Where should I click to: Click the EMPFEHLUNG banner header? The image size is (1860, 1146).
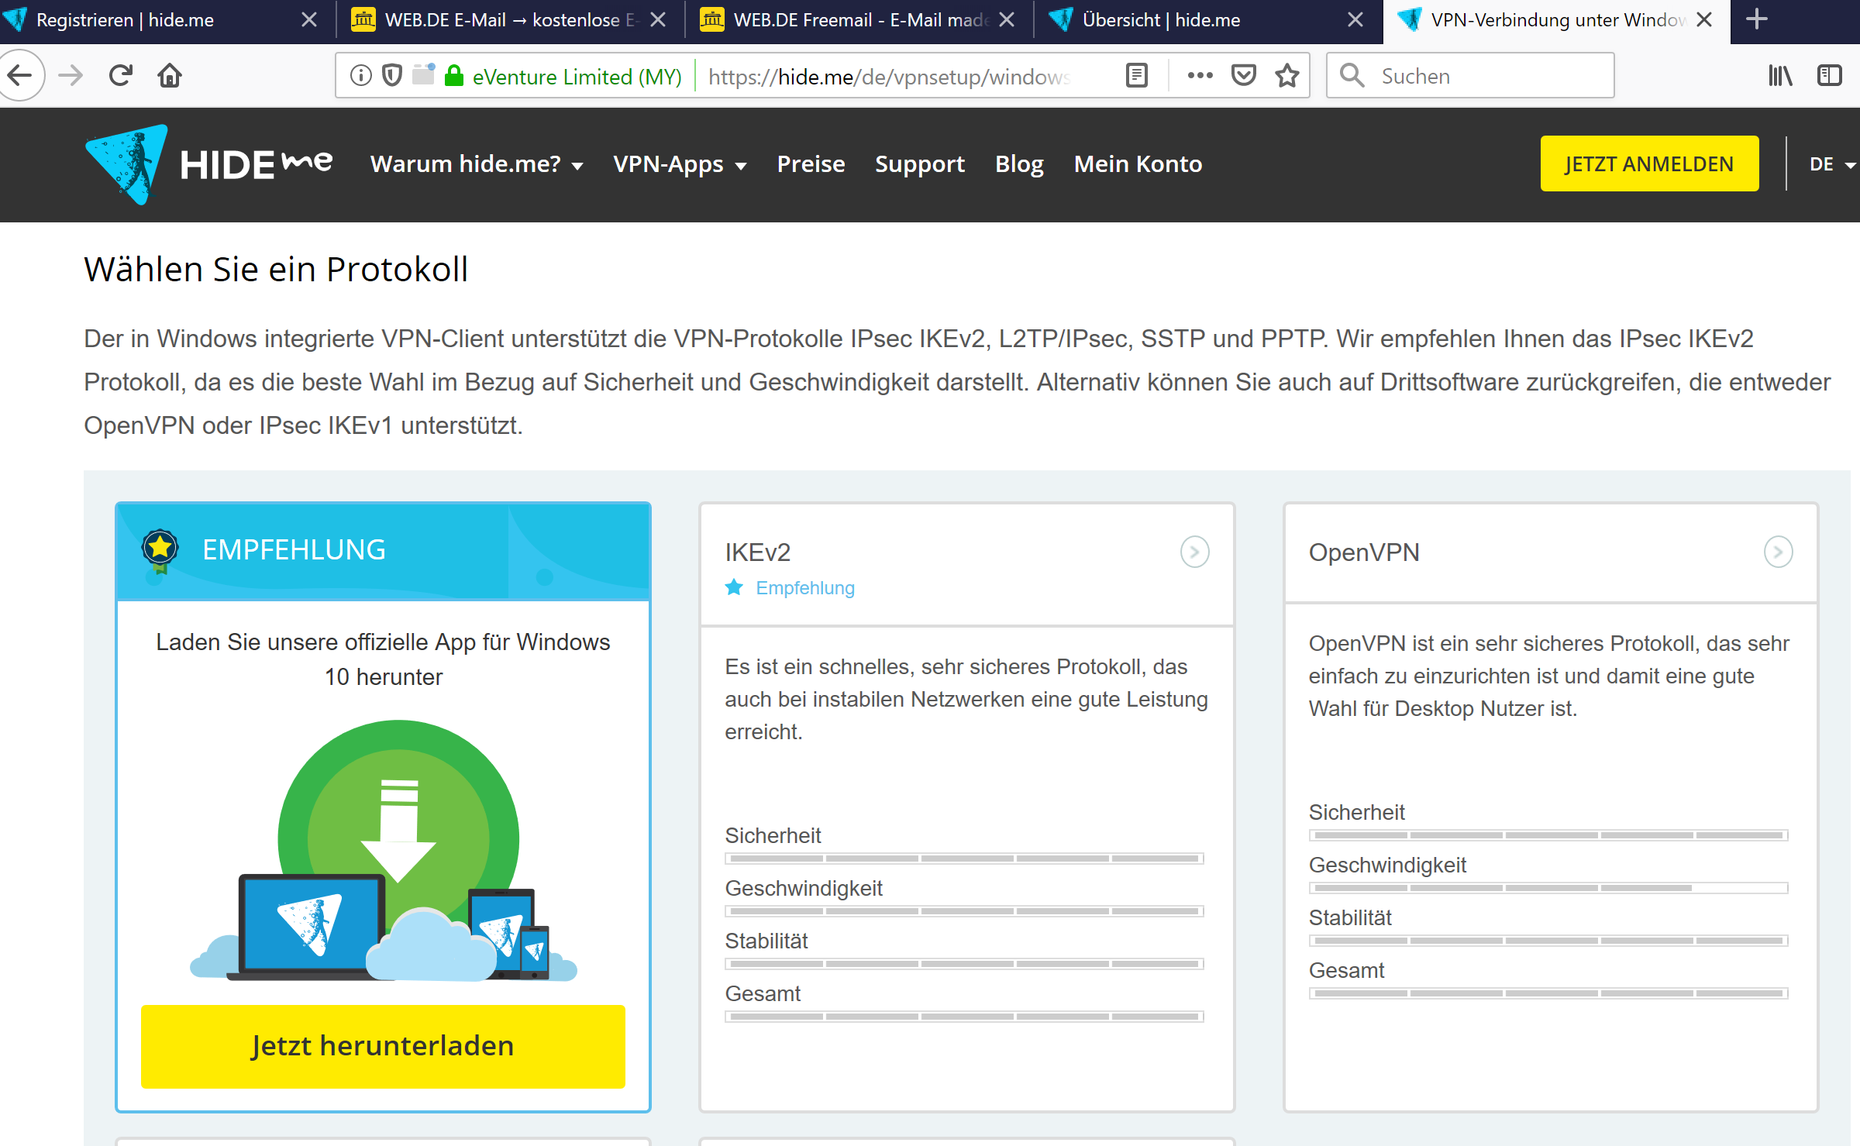[x=383, y=551]
